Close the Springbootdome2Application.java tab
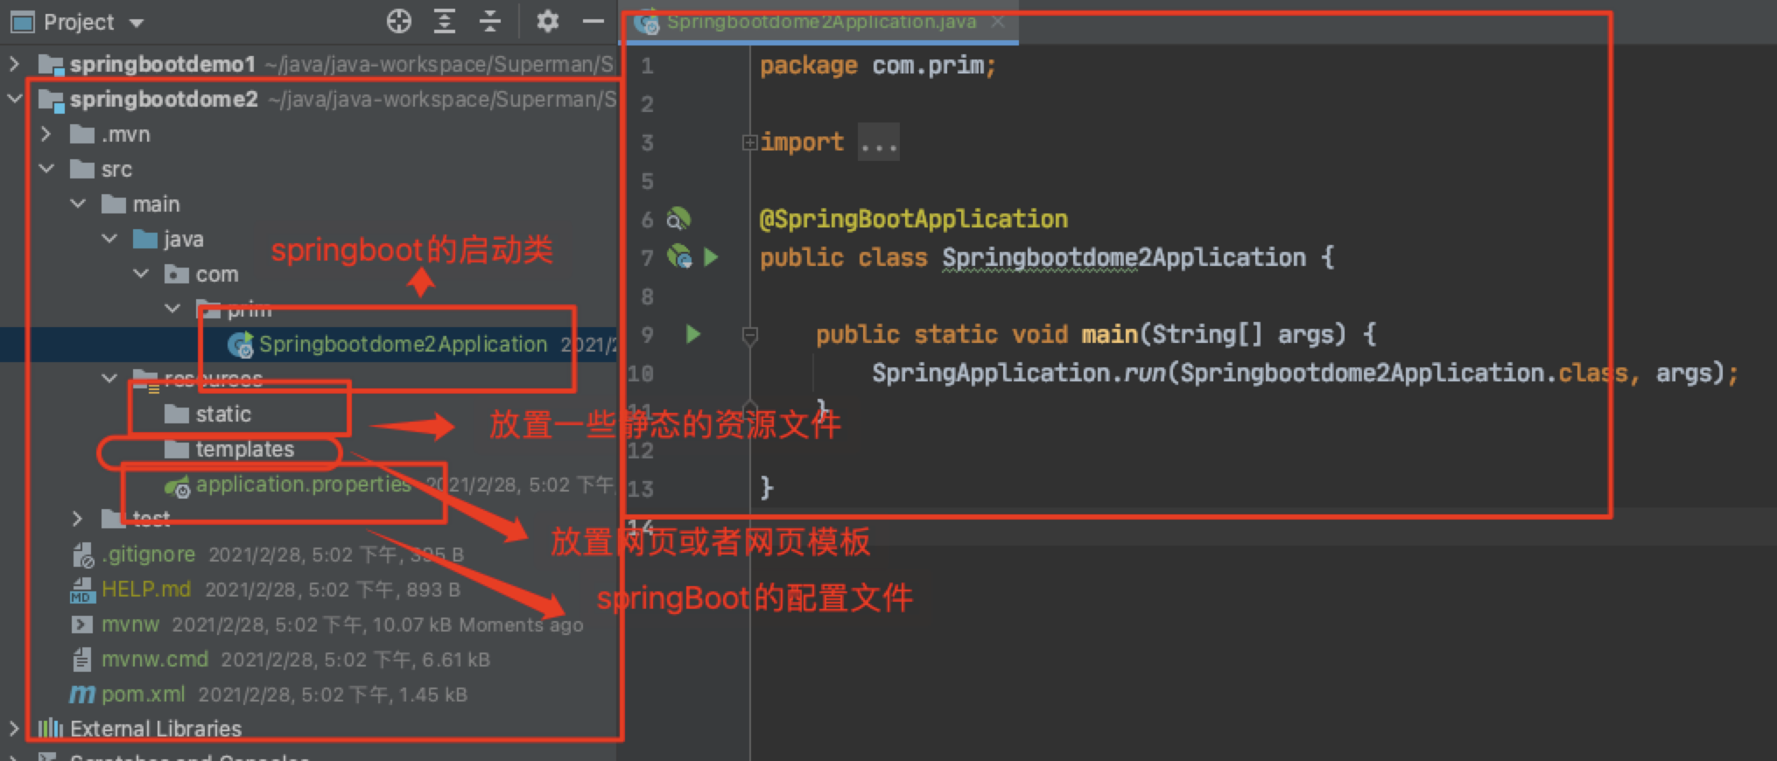 998,22
